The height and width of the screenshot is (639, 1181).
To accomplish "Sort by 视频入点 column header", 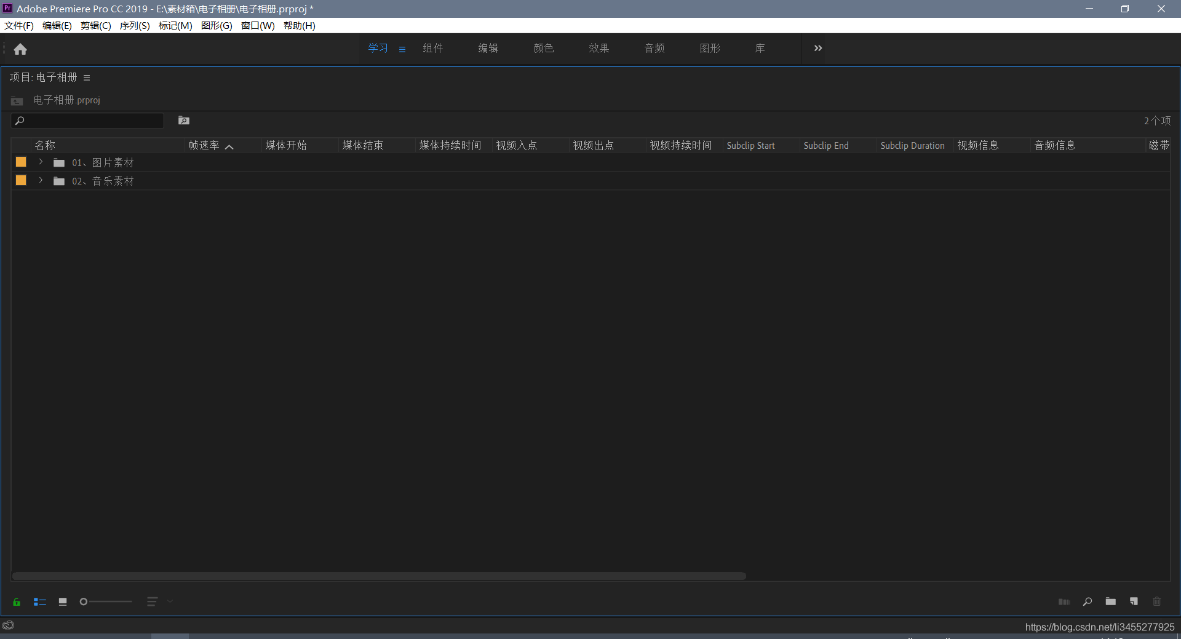I will [x=517, y=145].
